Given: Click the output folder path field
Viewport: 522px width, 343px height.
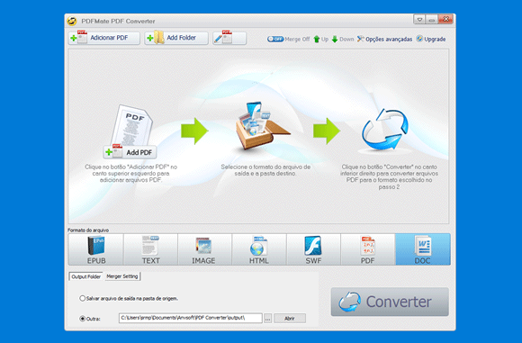Looking at the screenshot, I should (191, 318).
